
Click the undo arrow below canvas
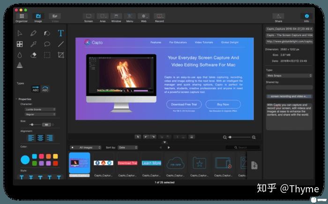point(146,137)
